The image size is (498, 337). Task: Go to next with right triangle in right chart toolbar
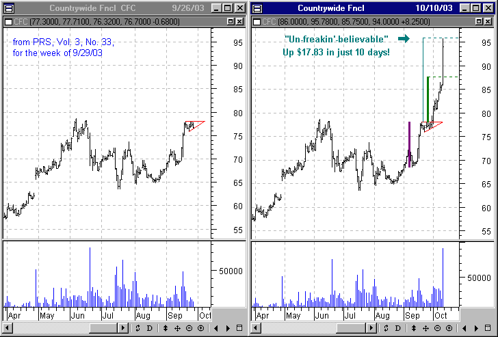pos(476,328)
